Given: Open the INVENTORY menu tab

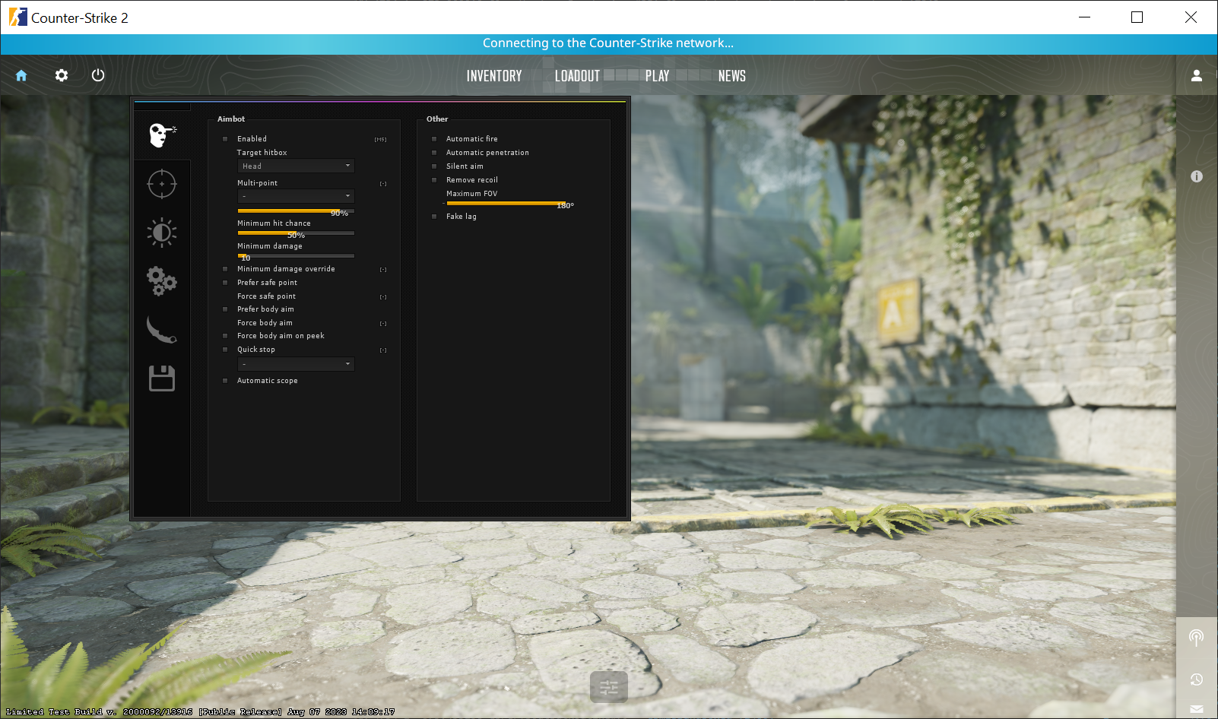Looking at the screenshot, I should pos(494,76).
